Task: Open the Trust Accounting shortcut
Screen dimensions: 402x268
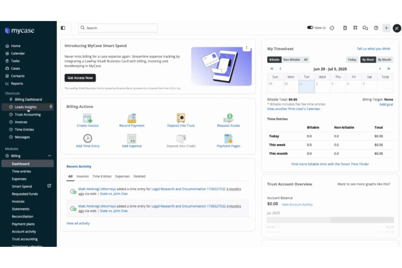Action: click(27, 115)
